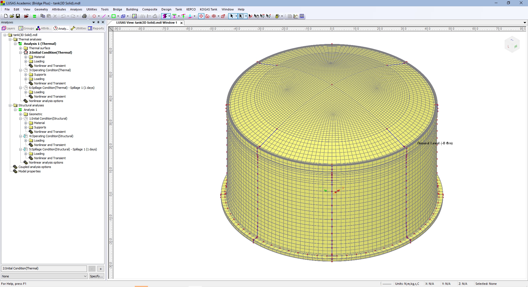Toggle the Analyses panel auto-hide pin
The height and width of the screenshot is (287, 528).
click(98, 22)
